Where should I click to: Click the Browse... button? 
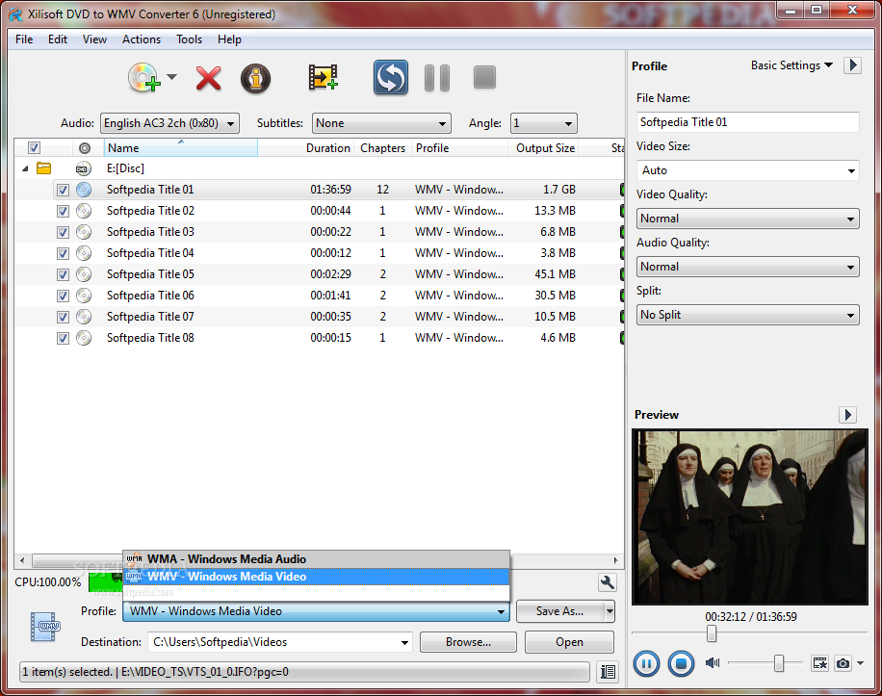(x=468, y=643)
